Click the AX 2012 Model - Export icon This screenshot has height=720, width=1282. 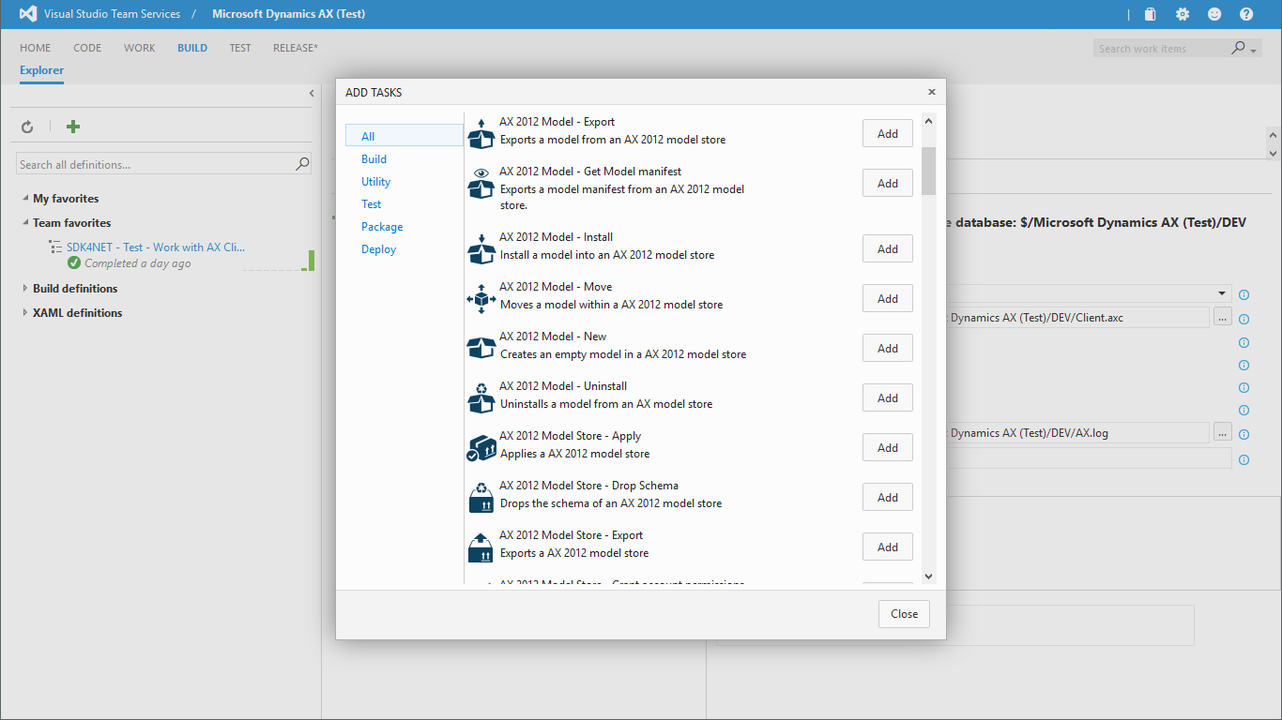click(x=481, y=133)
